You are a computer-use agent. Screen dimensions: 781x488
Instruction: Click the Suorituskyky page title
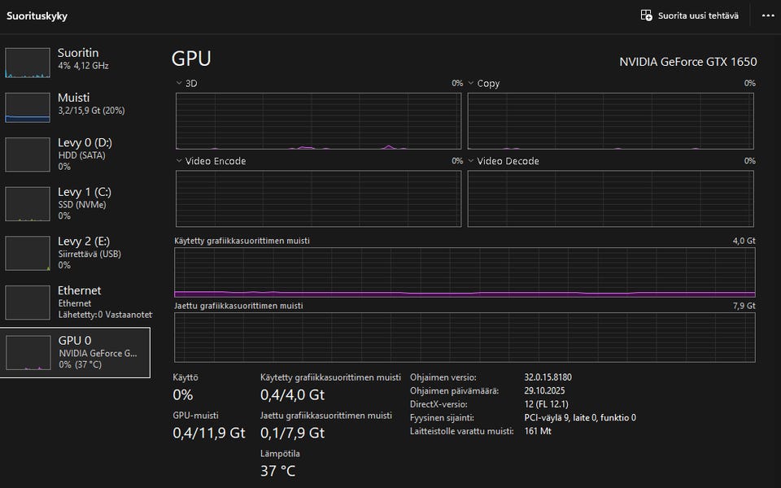pyautogui.click(x=37, y=15)
